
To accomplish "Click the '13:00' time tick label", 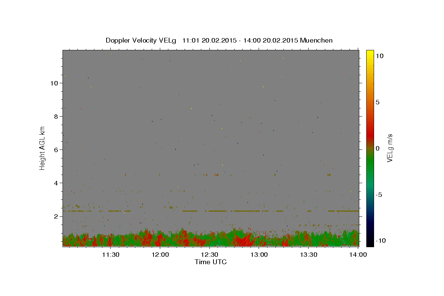I will 259,255.
